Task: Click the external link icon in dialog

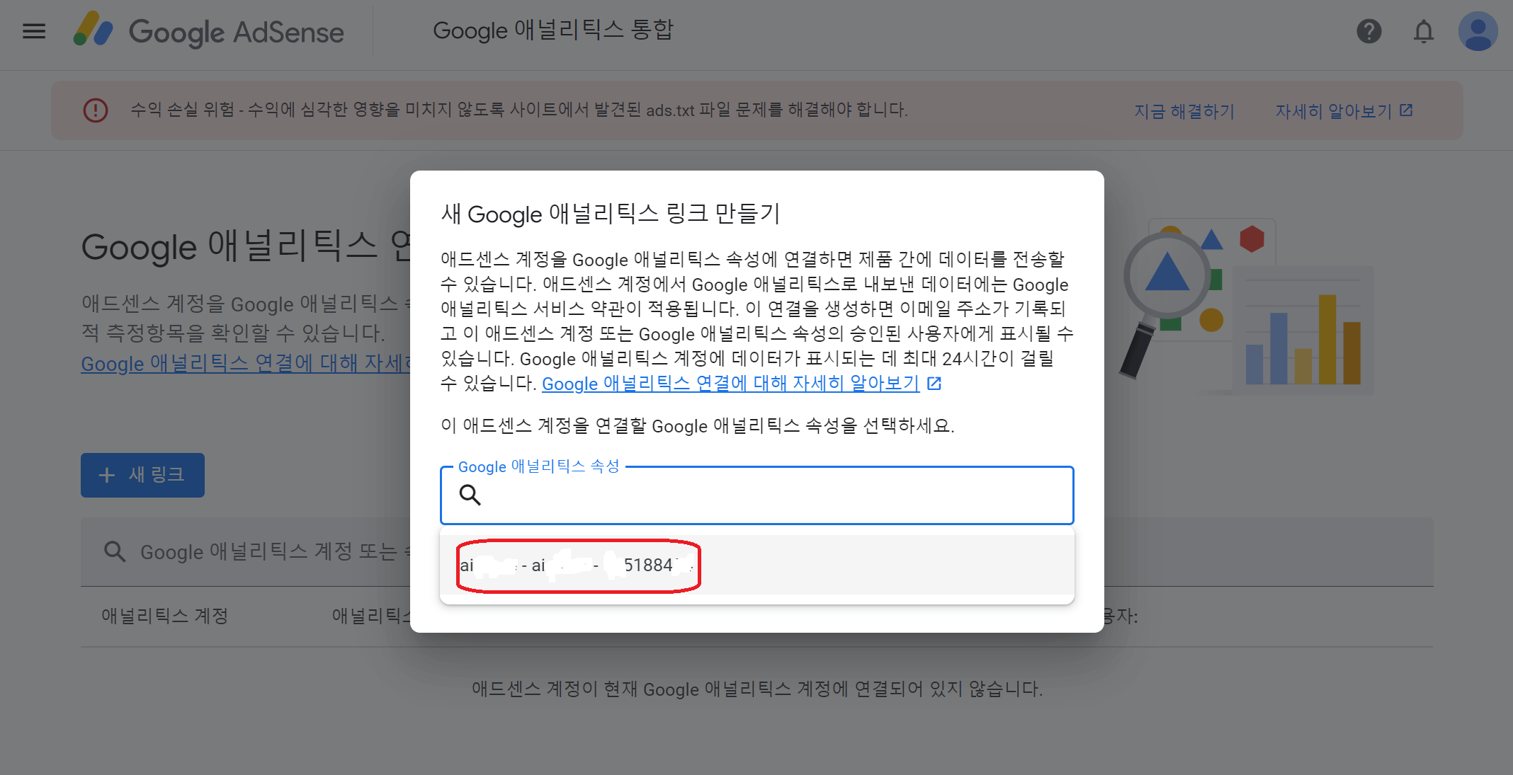Action: (934, 383)
